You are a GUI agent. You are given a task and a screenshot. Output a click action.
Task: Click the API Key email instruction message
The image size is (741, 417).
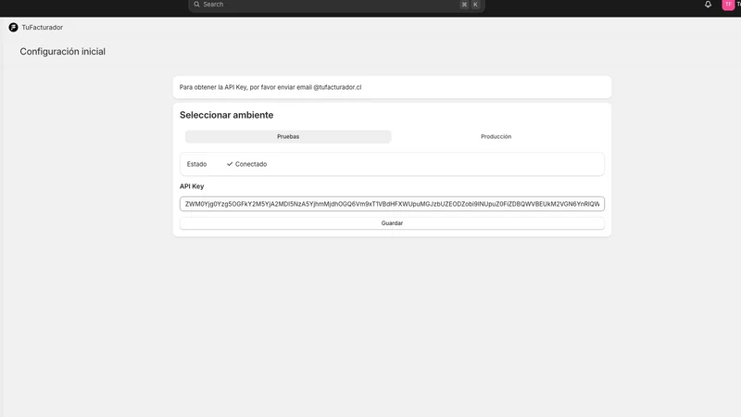(270, 87)
